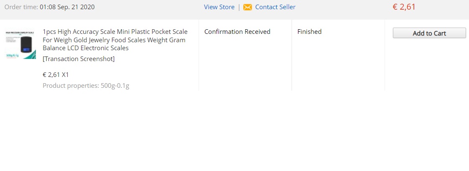This screenshot has height=171, width=469.
Task: Click the blue LCD display in the scale thumbnail
Action: click(26, 49)
